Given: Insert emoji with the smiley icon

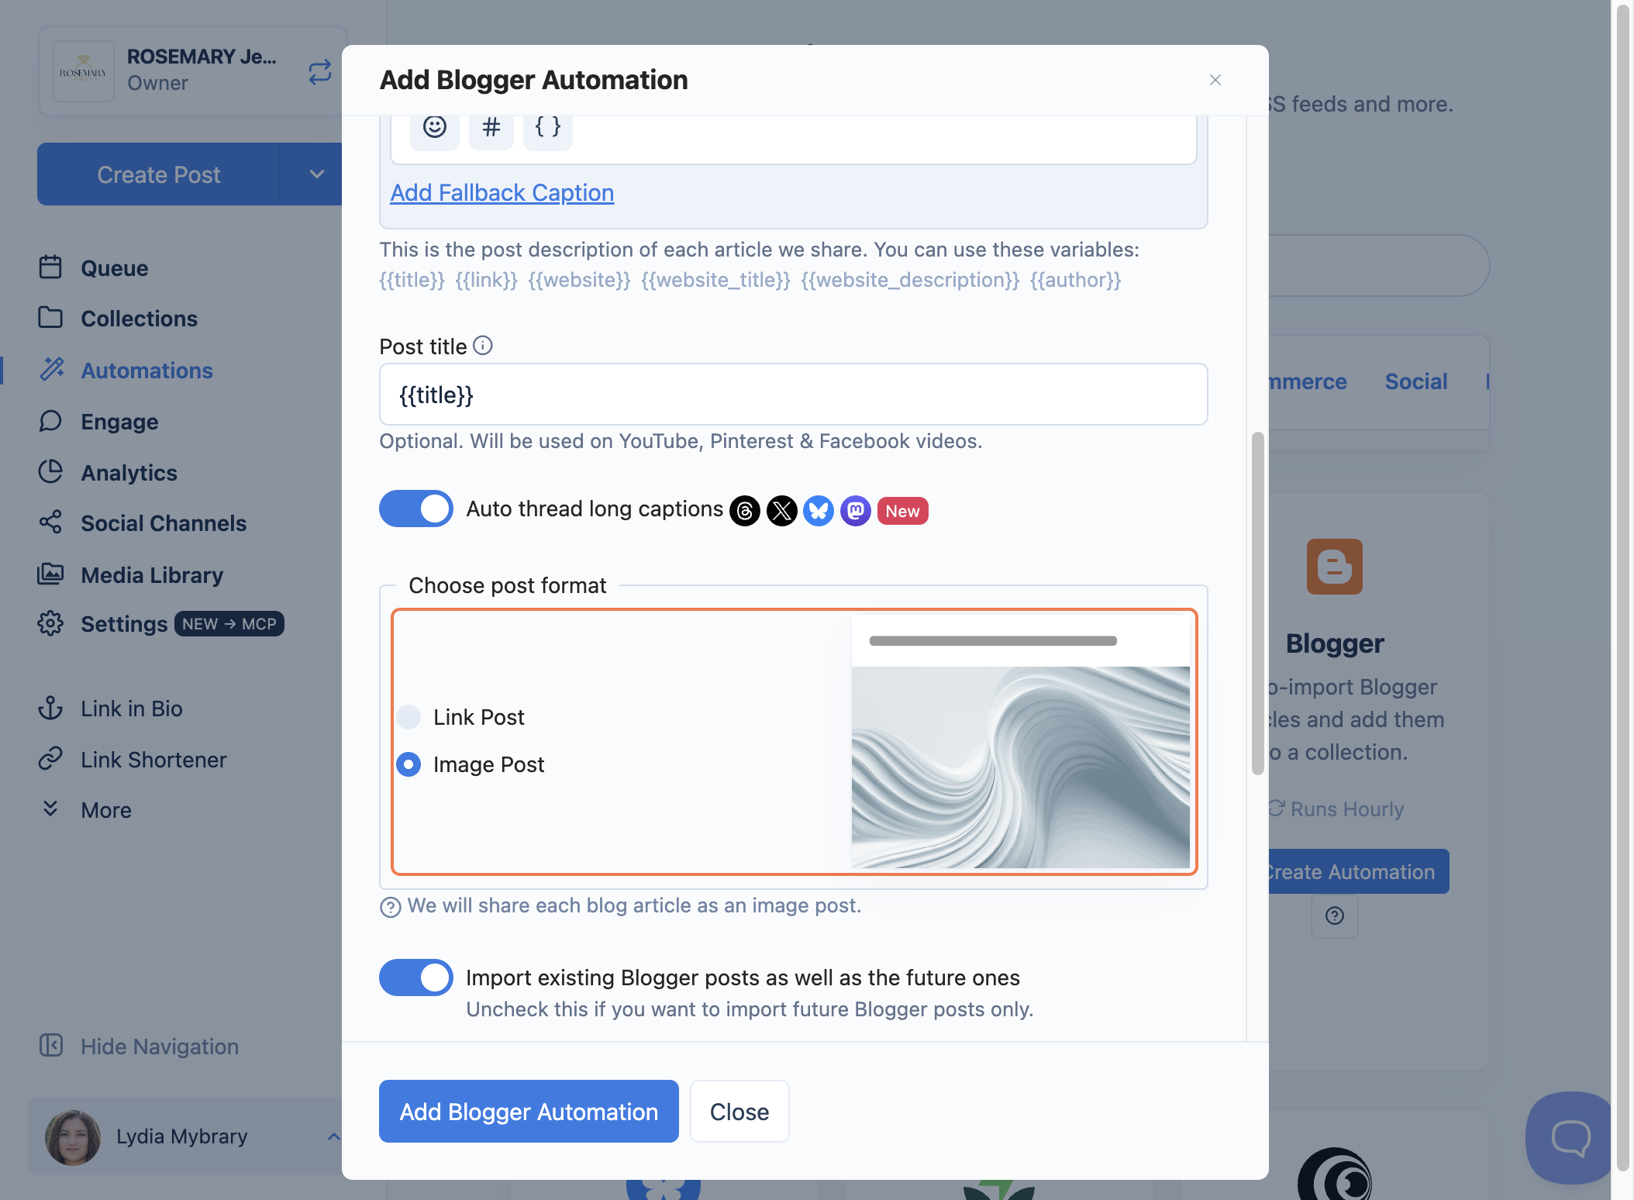Looking at the screenshot, I should 434,126.
